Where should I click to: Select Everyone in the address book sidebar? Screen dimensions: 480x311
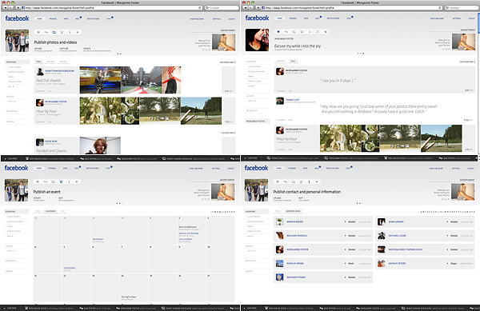[257, 212]
